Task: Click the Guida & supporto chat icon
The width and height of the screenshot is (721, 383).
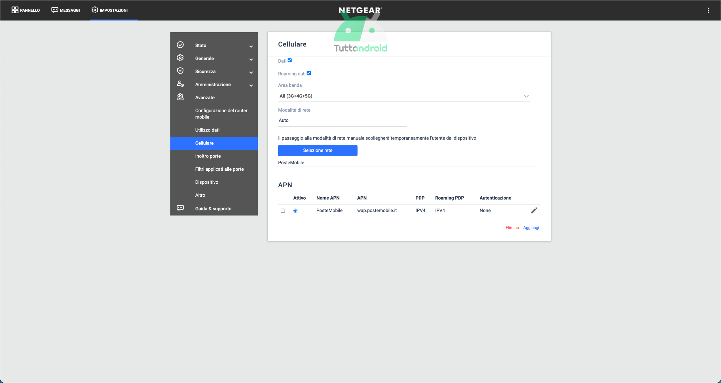Action: (180, 208)
